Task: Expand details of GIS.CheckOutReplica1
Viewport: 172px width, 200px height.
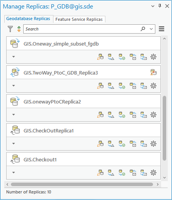Action: 14,144
